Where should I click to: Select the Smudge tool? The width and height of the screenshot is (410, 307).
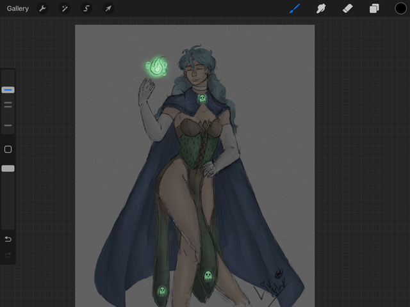pos(322,9)
